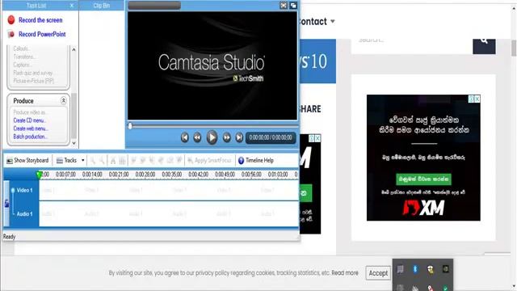The image size is (517, 291).
Task: Close the ad behind Camtasia window
Action: pyautogui.click(x=317, y=138)
